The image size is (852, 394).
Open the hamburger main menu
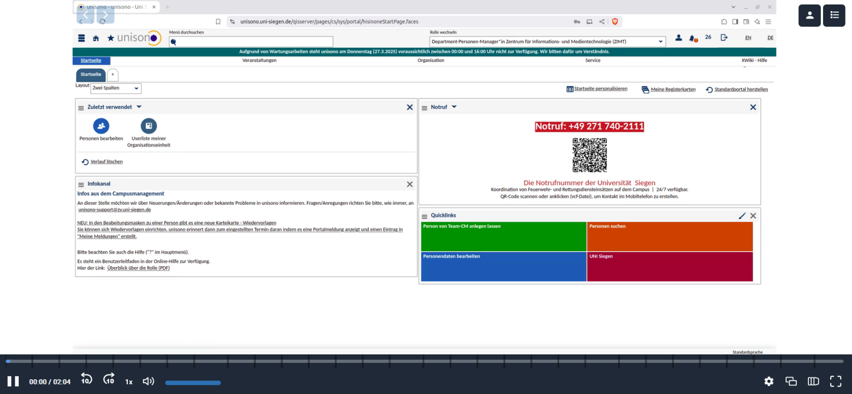82,38
